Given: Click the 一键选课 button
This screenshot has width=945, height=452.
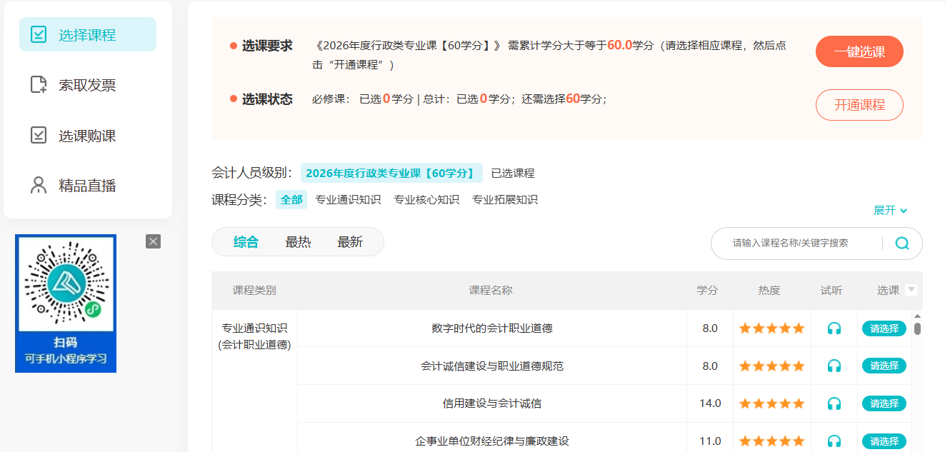Looking at the screenshot, I should tap(859, 51).
